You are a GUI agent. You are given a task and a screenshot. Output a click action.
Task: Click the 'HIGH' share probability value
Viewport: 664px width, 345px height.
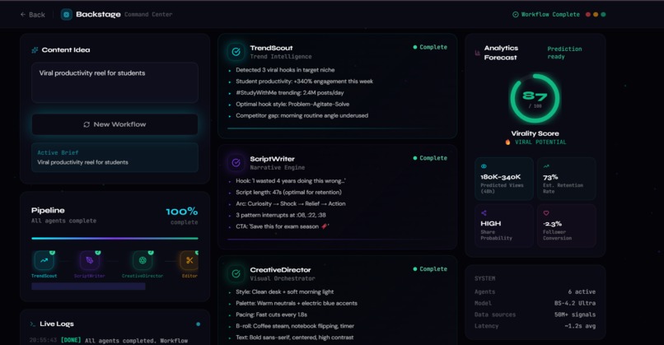(490, 223)
